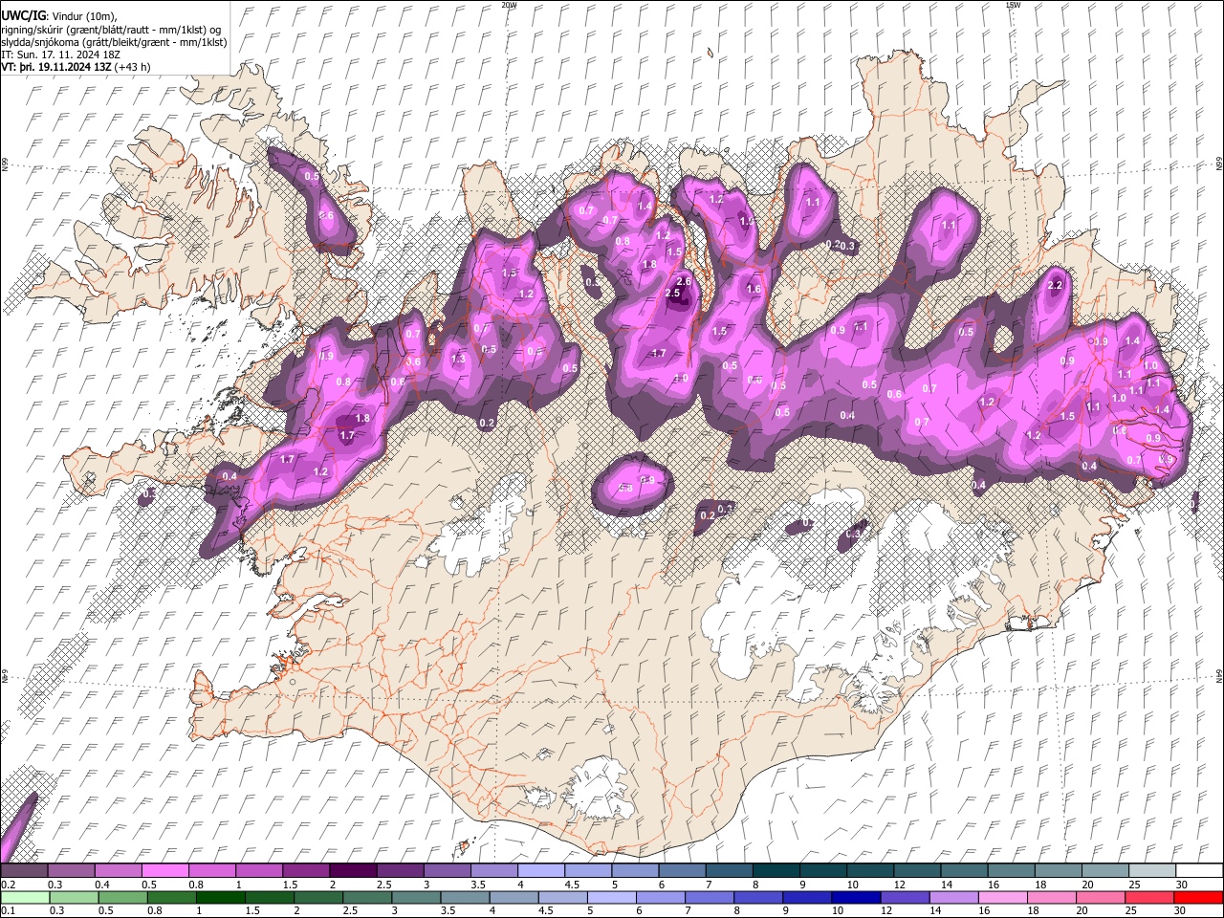This screenshot has width=1224, height=918.
Task: Click the rain legend swatch between 8 and 9
Action: point(756,898)
